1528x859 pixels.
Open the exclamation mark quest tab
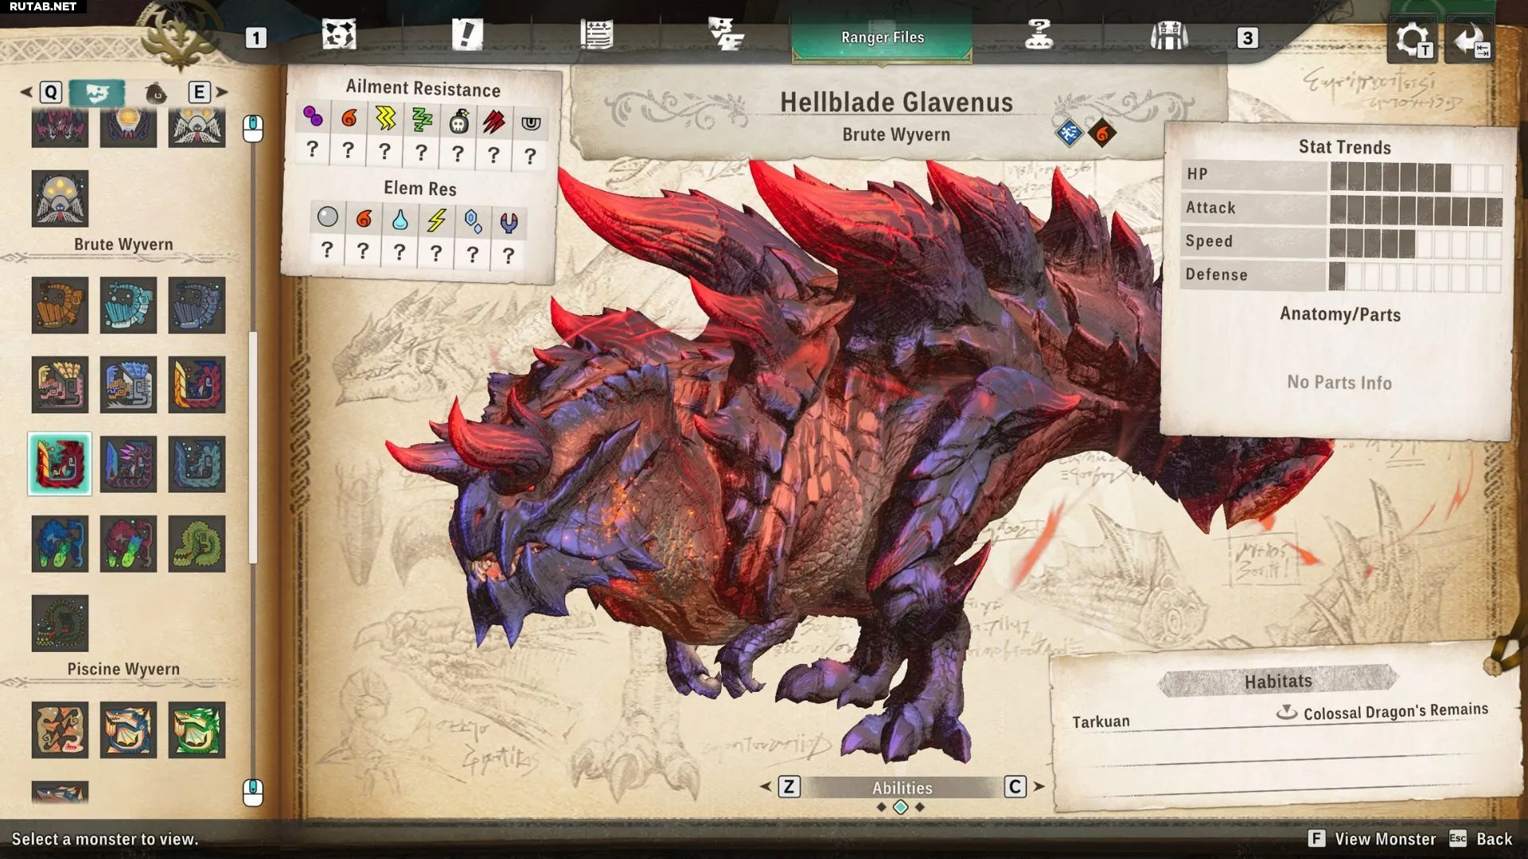(x=467, y=35)
